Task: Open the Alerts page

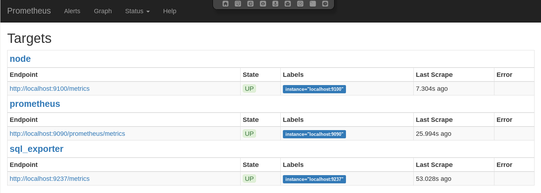Action: tap(72, 11)
